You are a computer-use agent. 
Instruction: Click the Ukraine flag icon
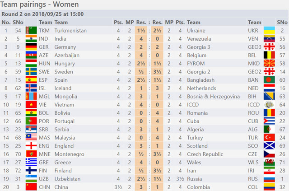click(269, 30)
